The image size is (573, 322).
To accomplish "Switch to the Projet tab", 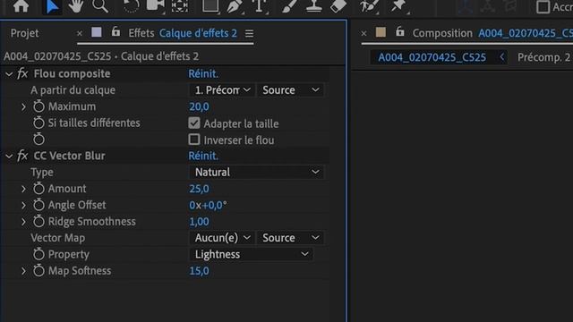I will pos(24,33).
